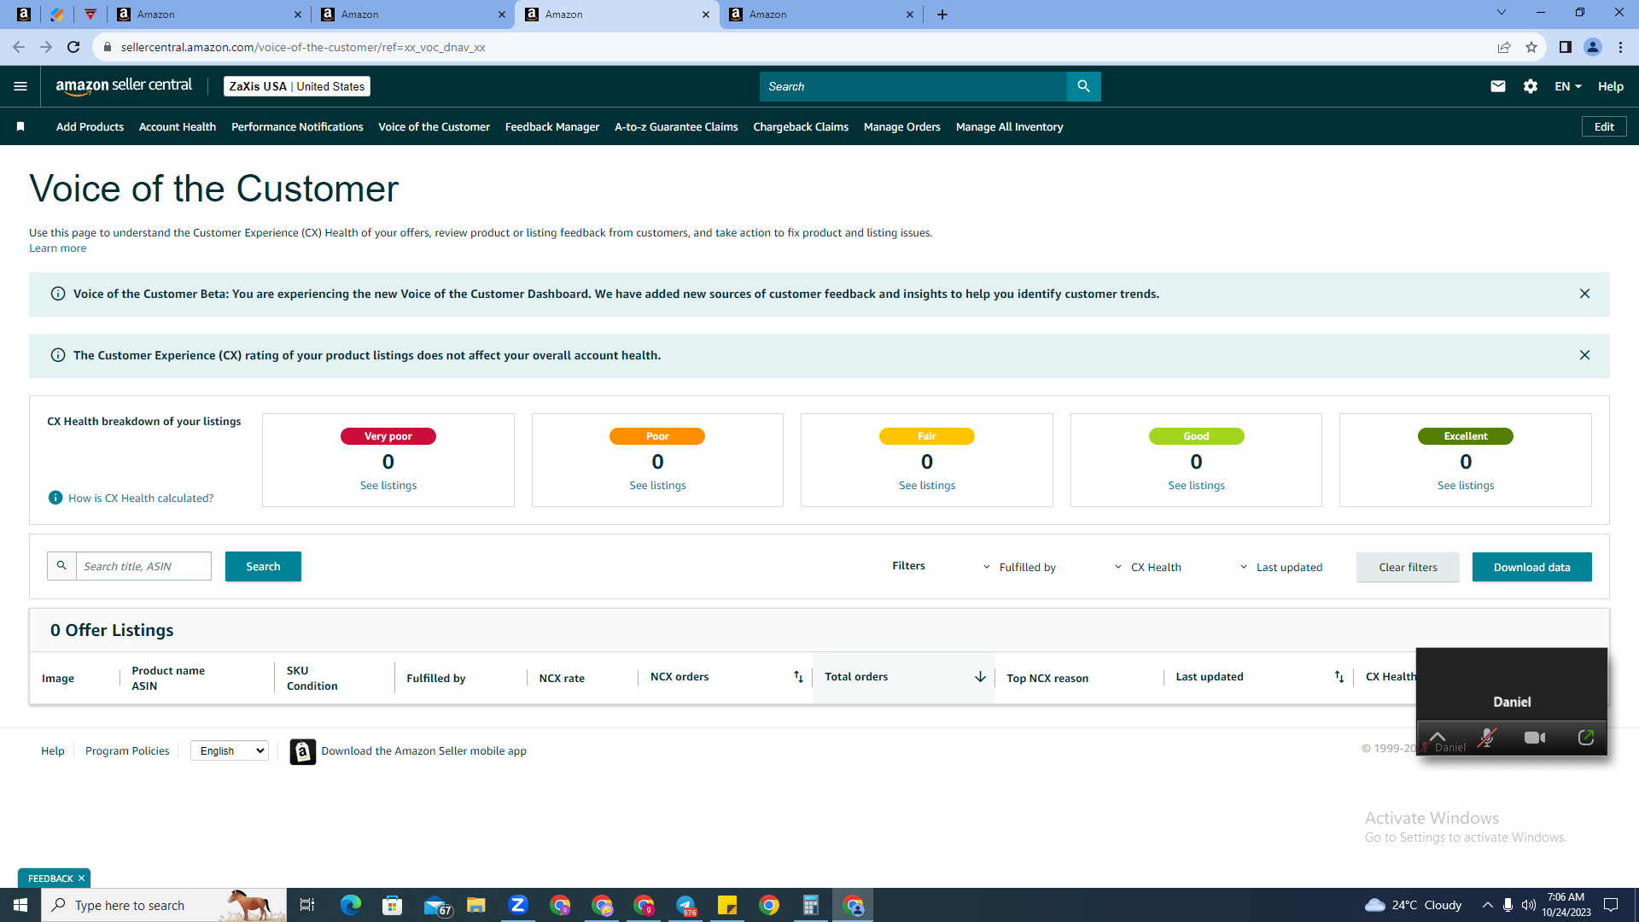Go to Add Products
The width and height of the screenshot is (1639, 922).
90,126
